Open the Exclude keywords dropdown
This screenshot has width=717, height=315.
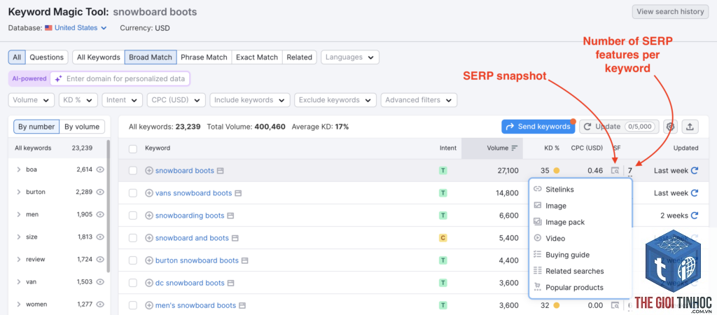[335, 100]
